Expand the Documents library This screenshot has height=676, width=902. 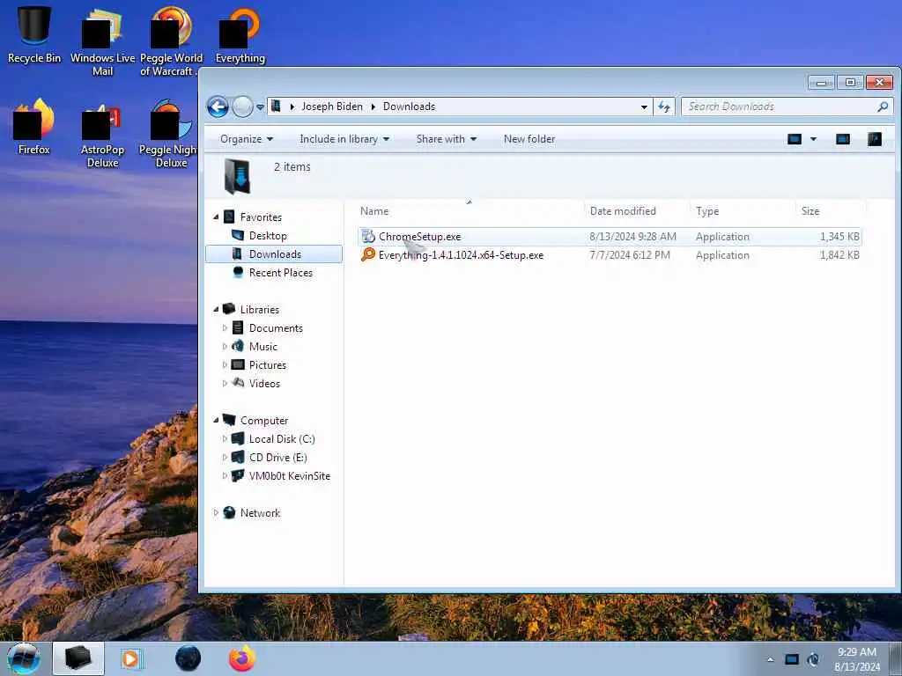click(225, 327)
